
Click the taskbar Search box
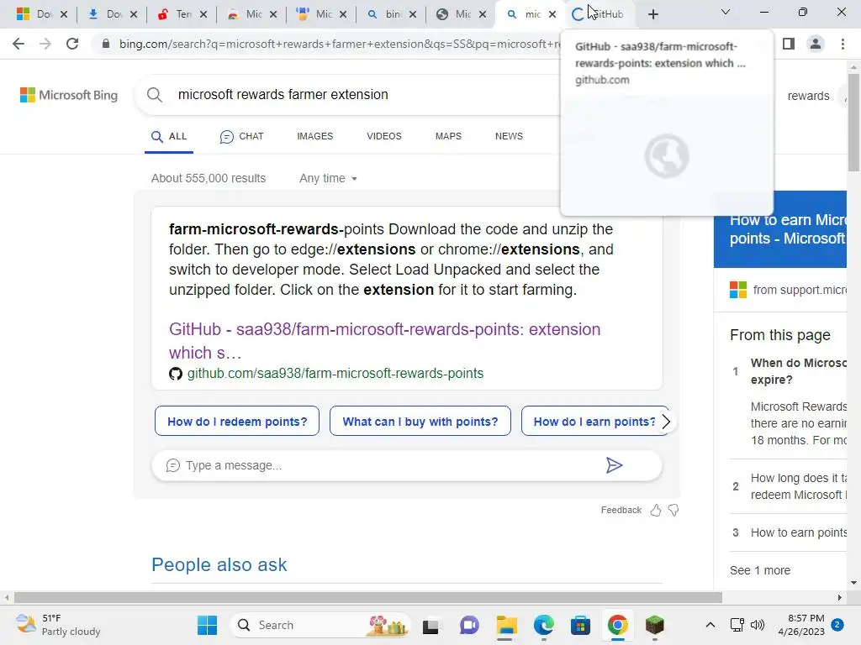320,625
